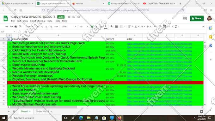Screen dimensions: 215x121
Task: Open the font size 10 dropdown
Action: click(84, 27)
